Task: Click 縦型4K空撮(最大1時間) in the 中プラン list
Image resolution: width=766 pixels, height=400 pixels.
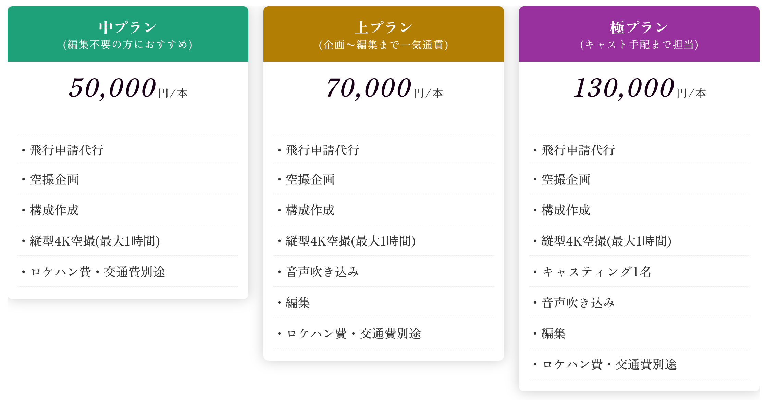Action: tap(95, 241)
